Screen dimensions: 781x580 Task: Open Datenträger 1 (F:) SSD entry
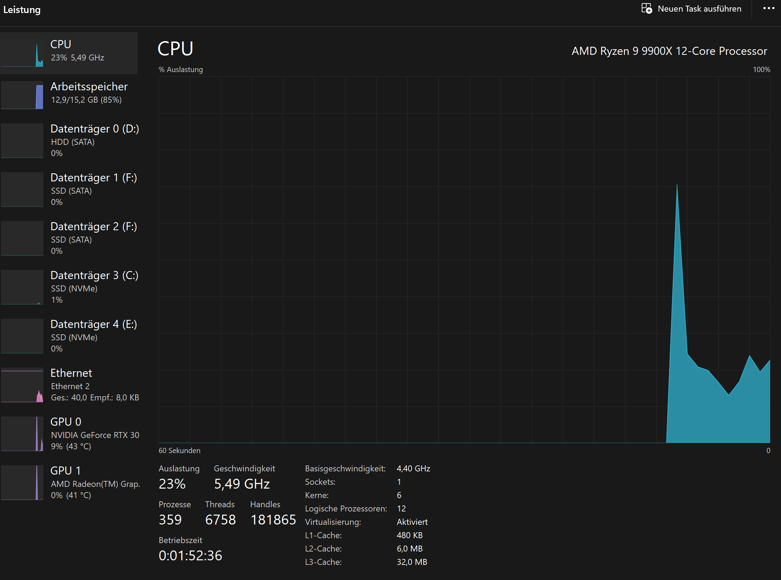[93, 189]
